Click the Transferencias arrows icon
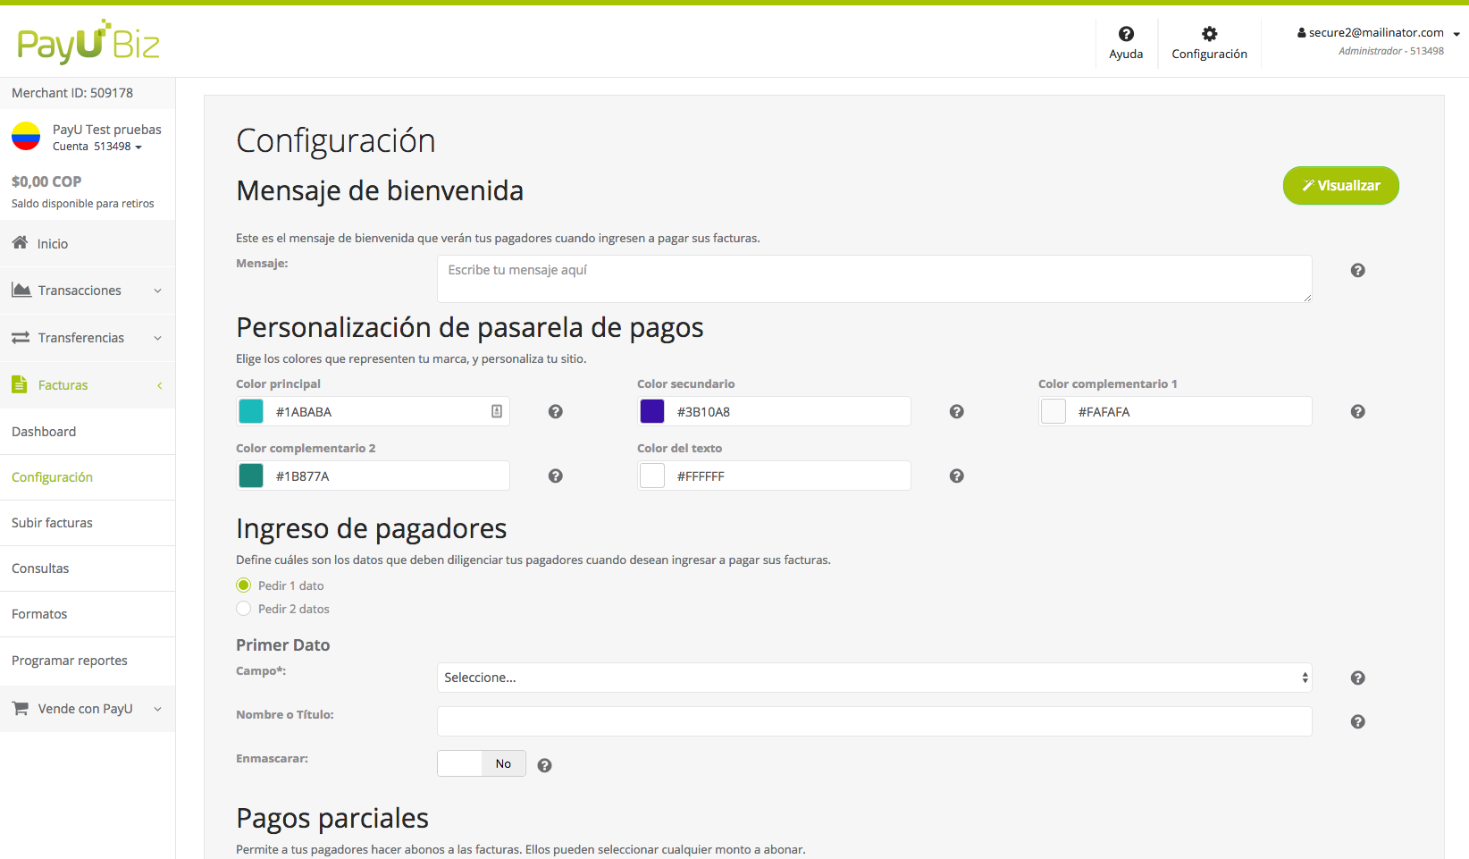The image size is (1469, 859). click(x=19, y=337)
